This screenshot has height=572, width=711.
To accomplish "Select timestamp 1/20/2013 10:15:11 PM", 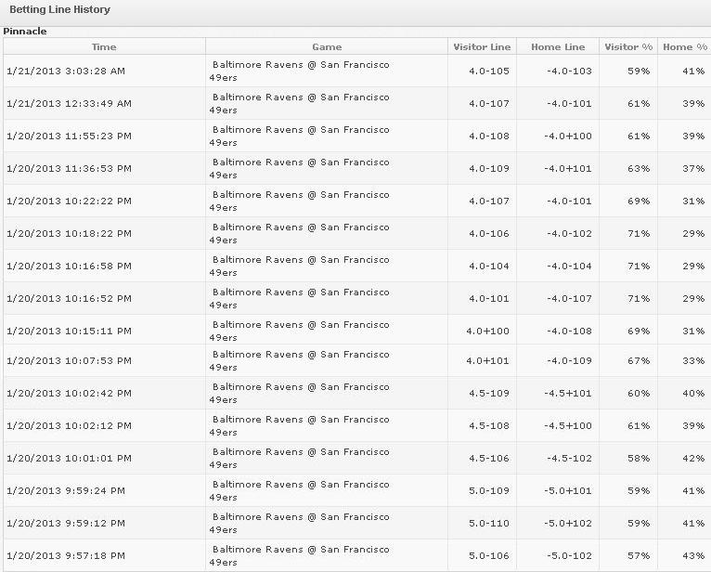I will [69, 331].
